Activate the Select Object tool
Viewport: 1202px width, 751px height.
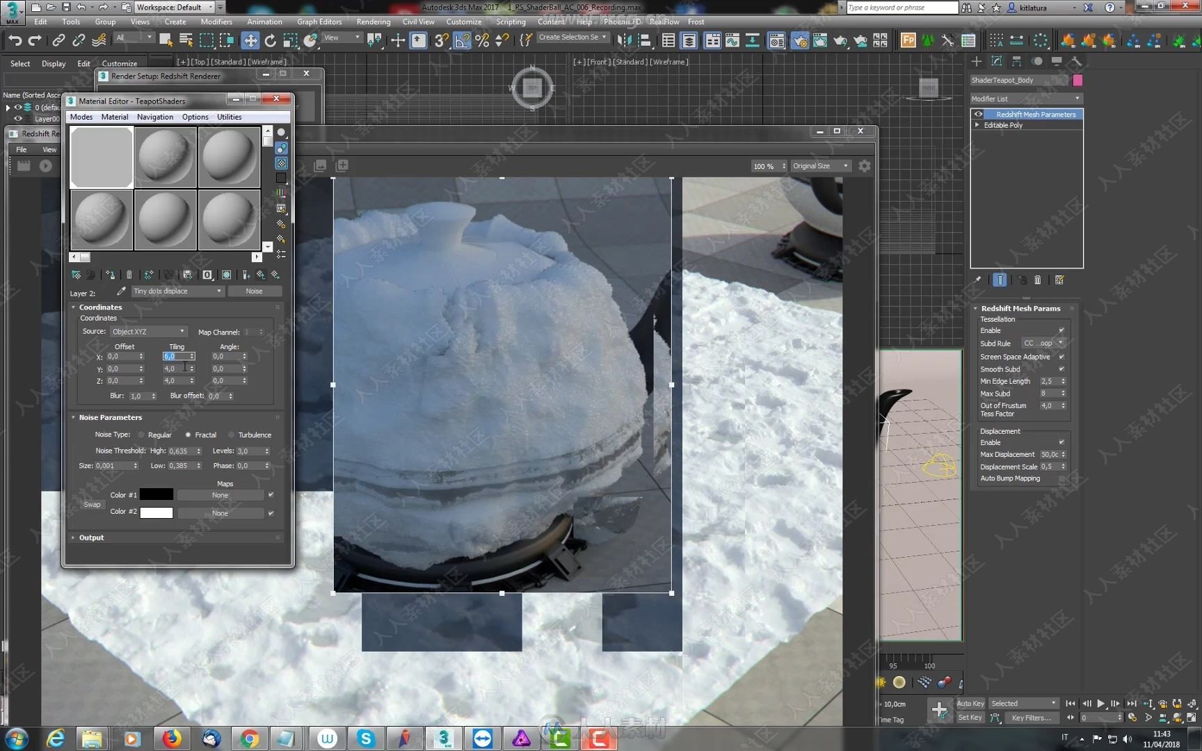166,40
